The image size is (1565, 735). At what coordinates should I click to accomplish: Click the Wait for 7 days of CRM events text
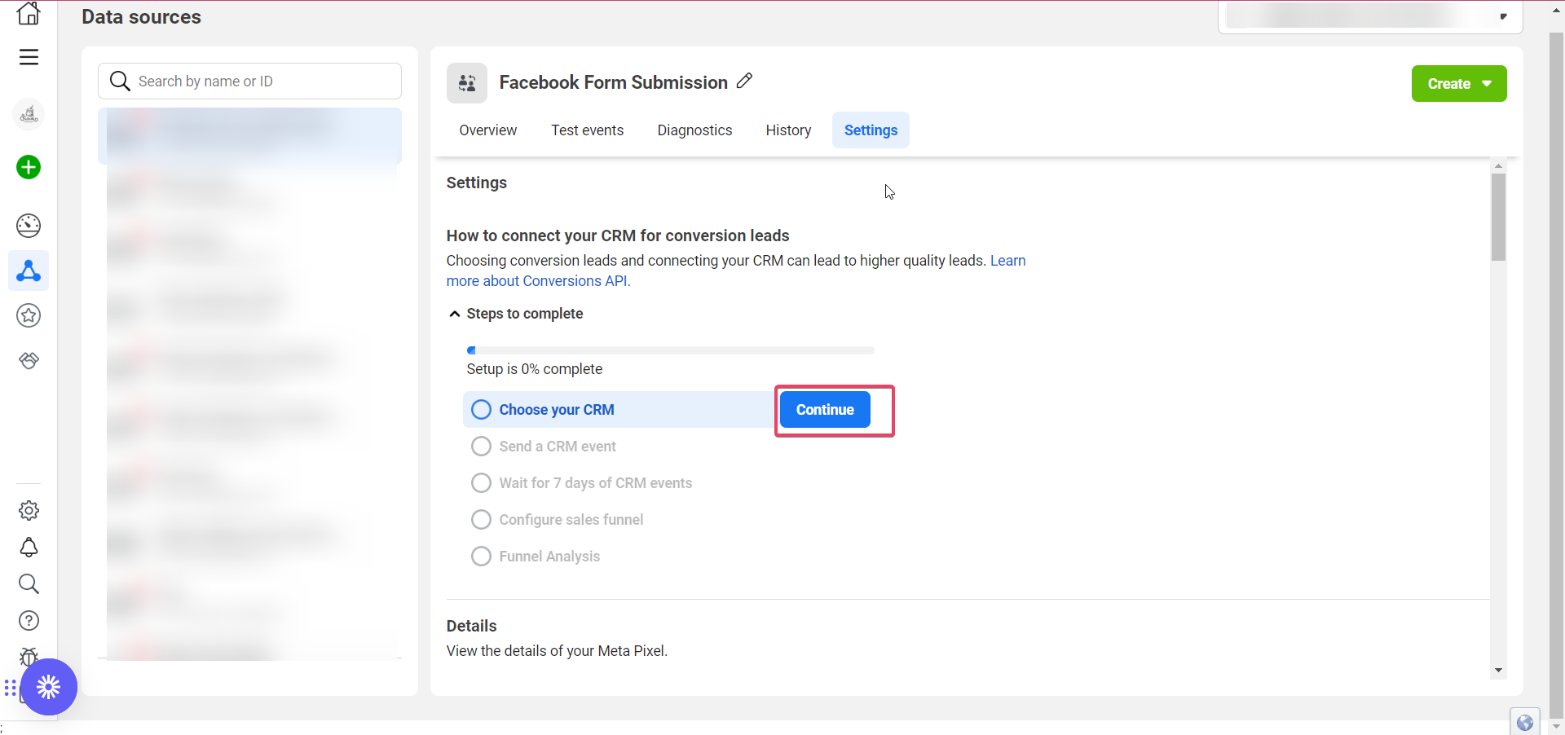point(596,483)
